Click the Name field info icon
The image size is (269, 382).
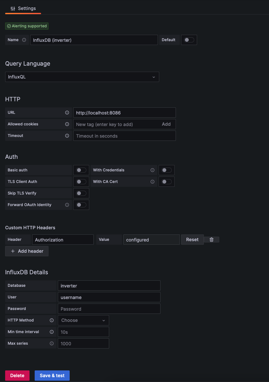point(24,40)
